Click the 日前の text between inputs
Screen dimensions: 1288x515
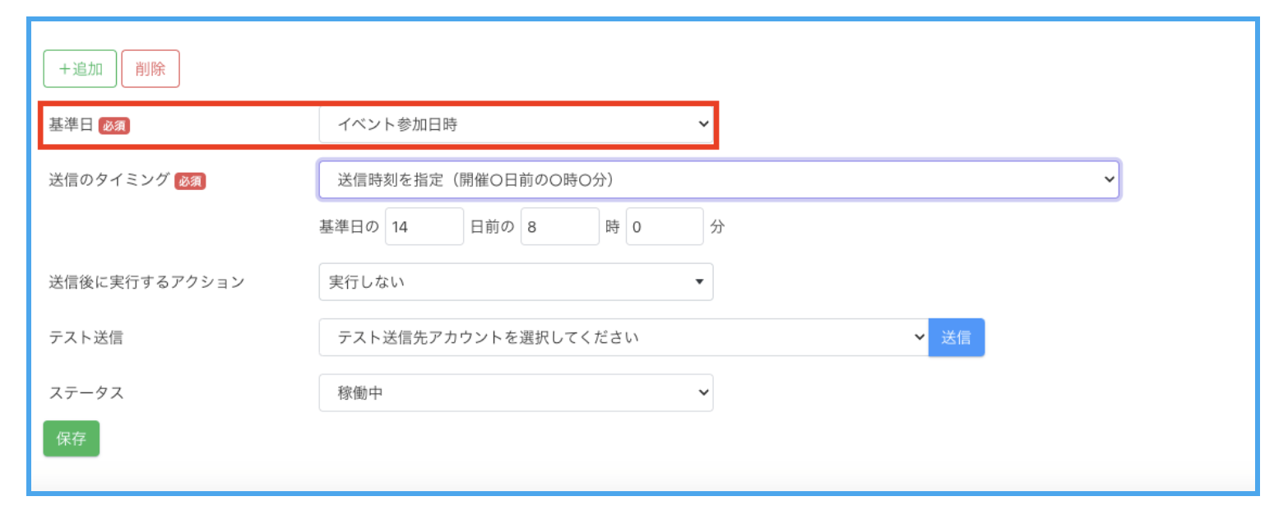[x=492, y=227]
